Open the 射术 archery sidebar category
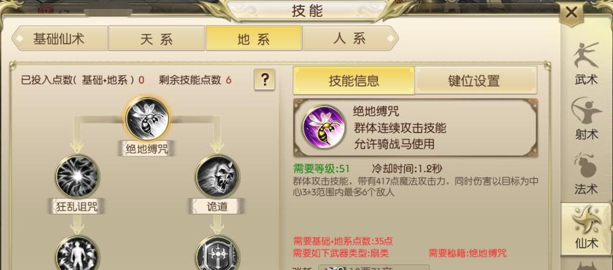Image resolution: width=613 pixels, height=270 pixels. tap(586, 119)
